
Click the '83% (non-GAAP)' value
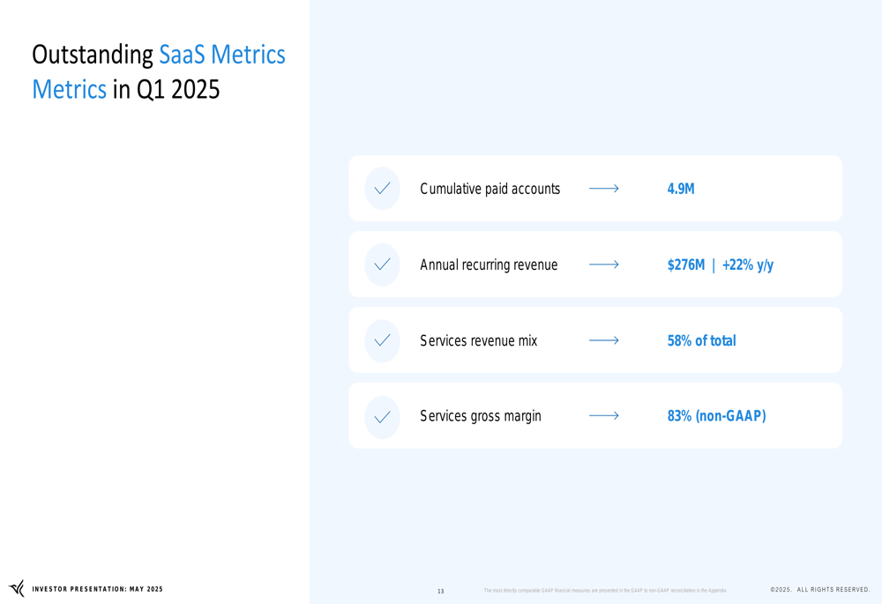pos(716,416)
